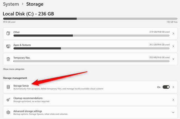
Task: Click the Advanced storage settings gear icon
Action: tap(8, 112)
